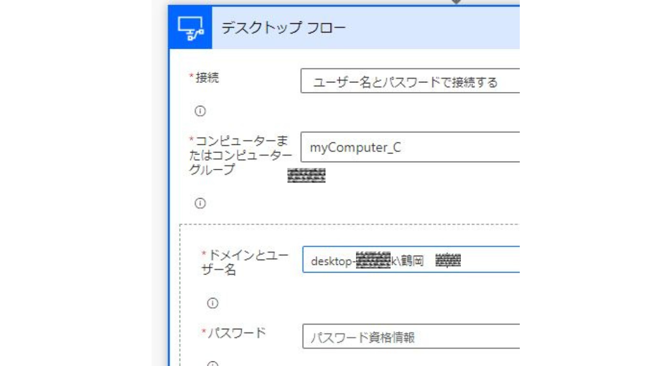Click into the パスワード資格情報 field
The height and width of the screenshot is (366, 651).
pos(410,337)
